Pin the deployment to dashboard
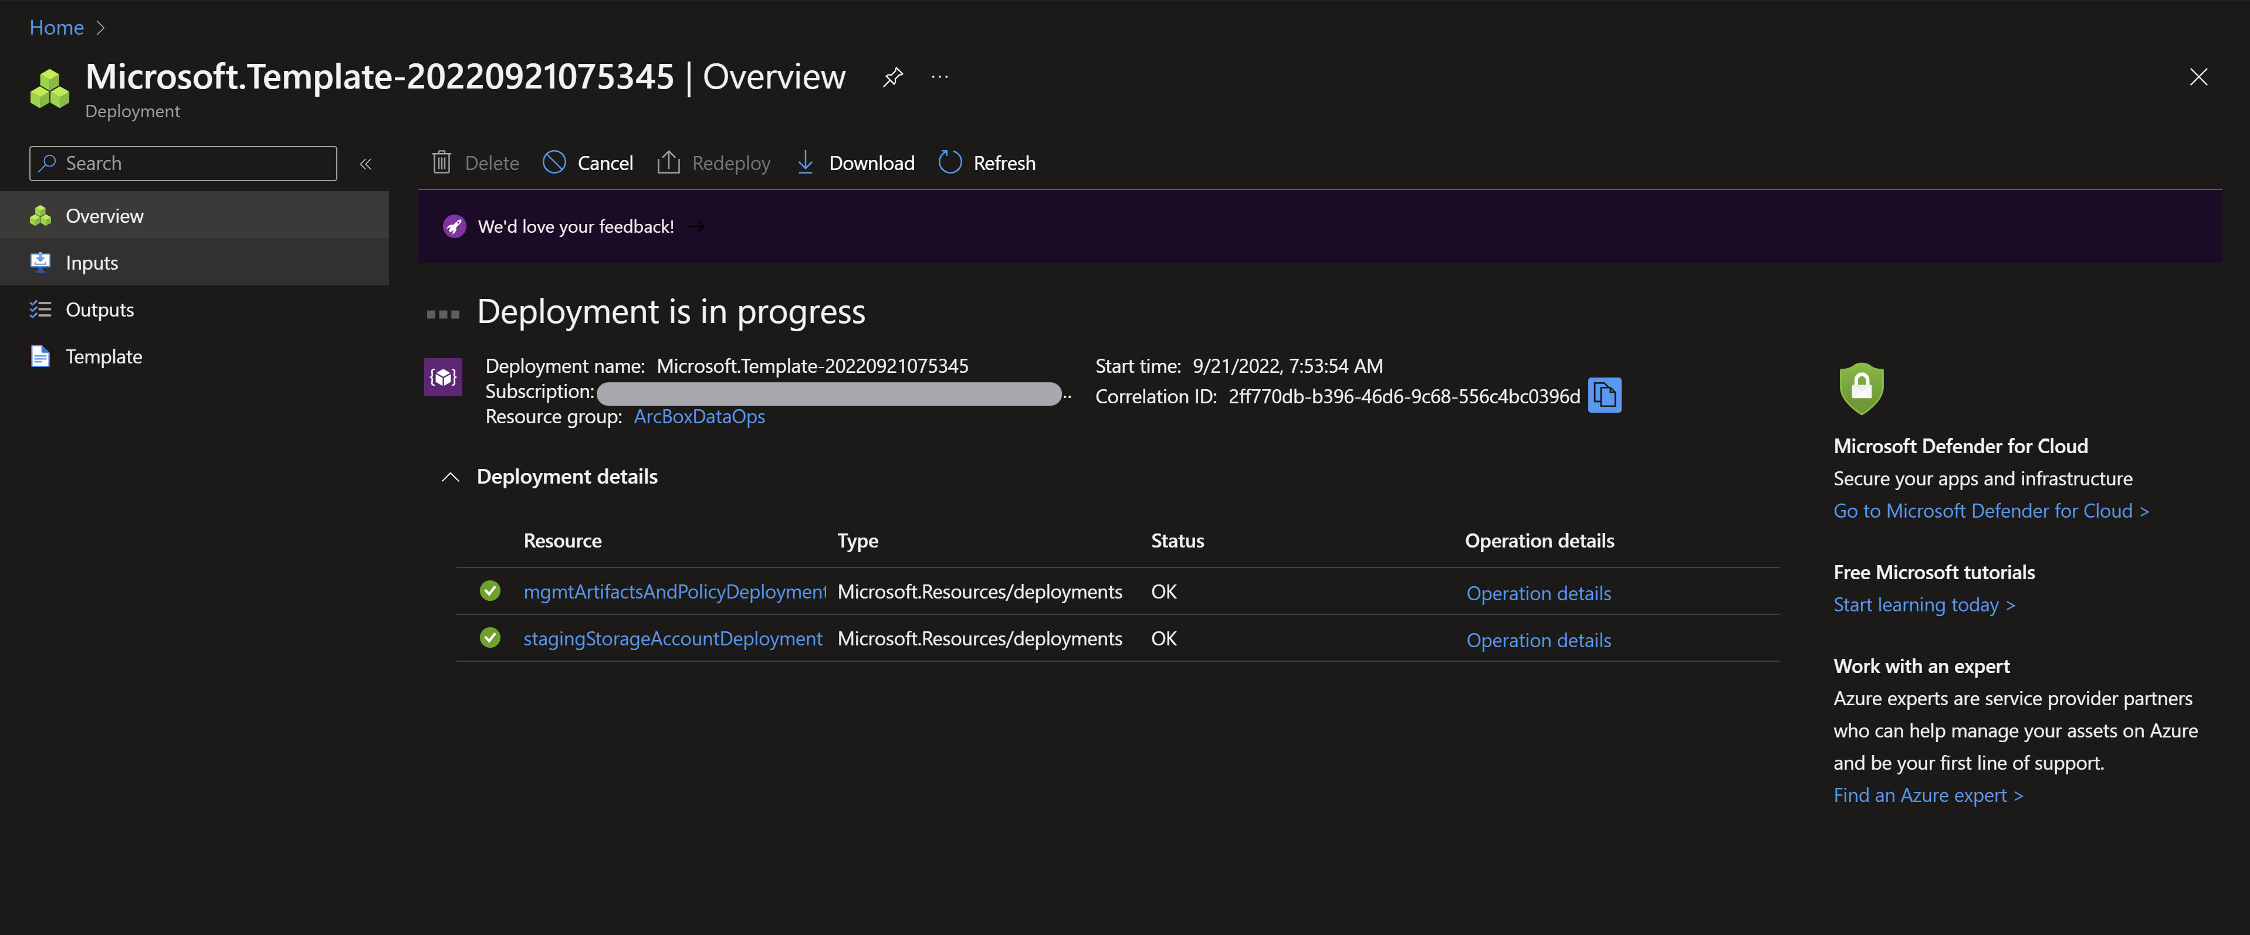2250x935 pixels. click(x=892, y=77)
